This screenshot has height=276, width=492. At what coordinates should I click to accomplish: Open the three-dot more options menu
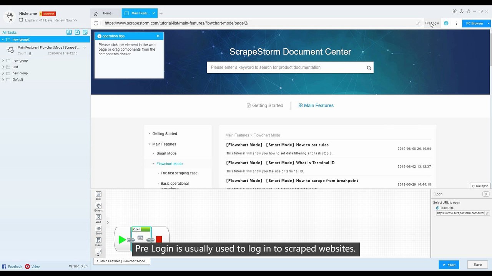click(456, 23)
